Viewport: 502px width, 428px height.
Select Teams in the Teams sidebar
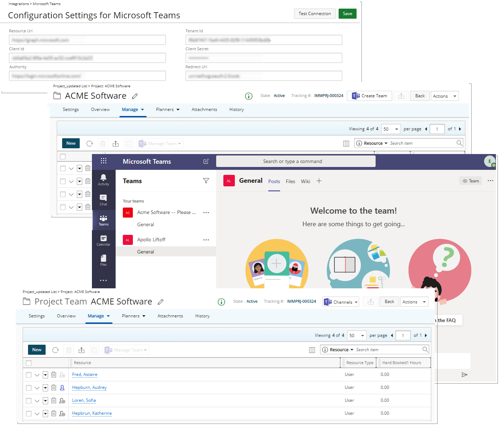(x=103, y=220)
